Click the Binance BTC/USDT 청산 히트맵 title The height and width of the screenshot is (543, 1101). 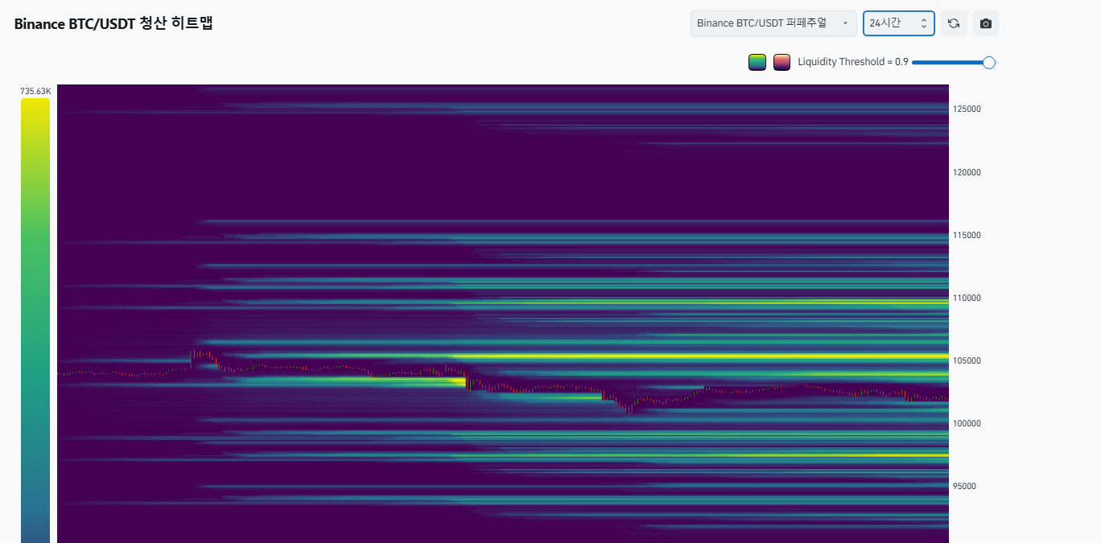tap(113, 23)
